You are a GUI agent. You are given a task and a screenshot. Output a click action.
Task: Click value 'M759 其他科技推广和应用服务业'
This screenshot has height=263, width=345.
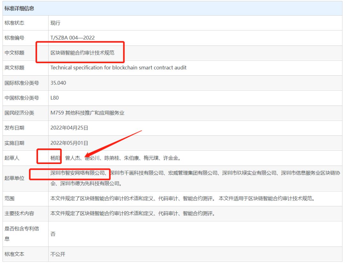87,113
